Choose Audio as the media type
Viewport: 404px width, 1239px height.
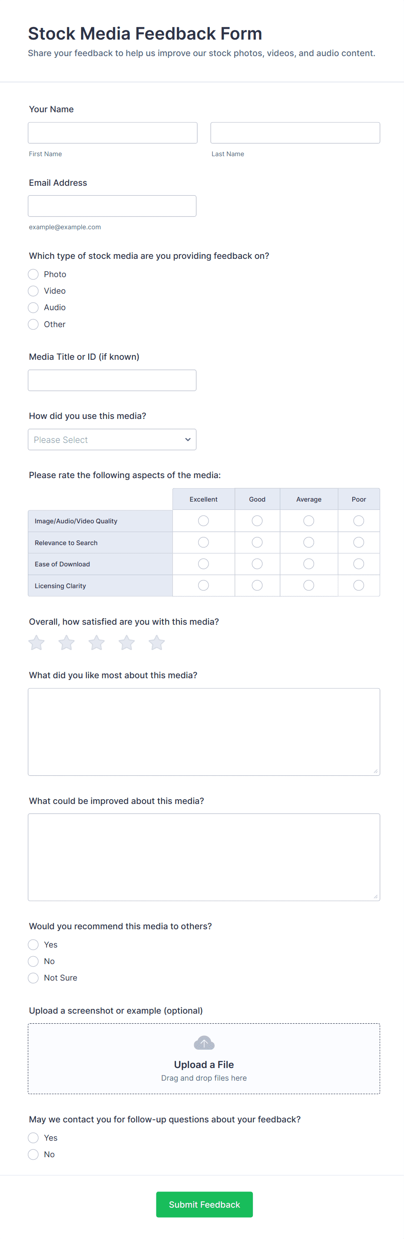click(33, 307)
